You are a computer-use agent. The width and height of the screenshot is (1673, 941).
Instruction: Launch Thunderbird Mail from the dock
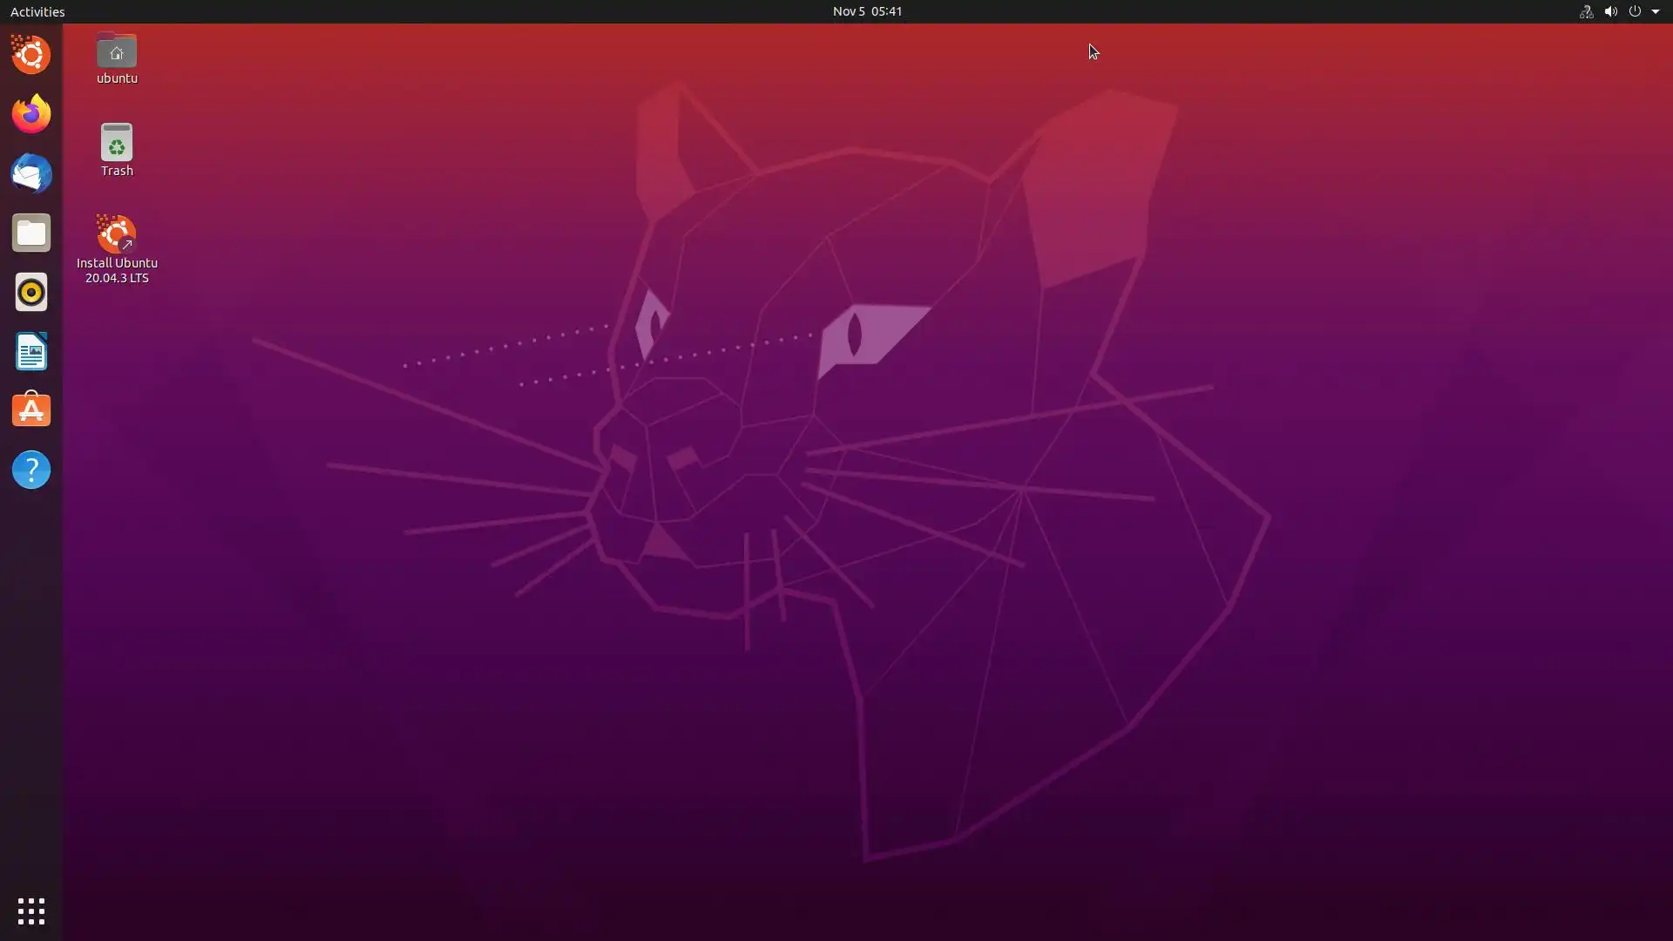(x=31, y=173)
